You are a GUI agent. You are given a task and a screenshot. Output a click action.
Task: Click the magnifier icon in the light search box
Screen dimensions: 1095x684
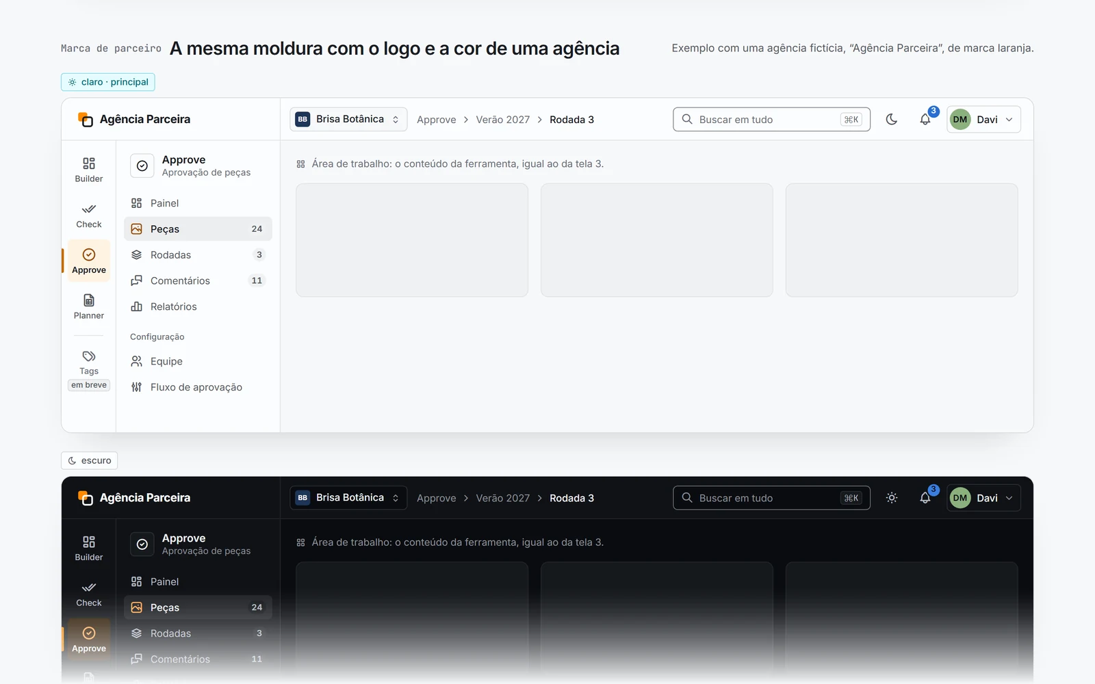(x=687, y=119)
